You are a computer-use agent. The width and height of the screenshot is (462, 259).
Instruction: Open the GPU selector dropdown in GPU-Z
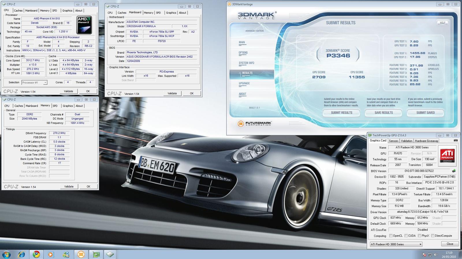click(396, 244)
